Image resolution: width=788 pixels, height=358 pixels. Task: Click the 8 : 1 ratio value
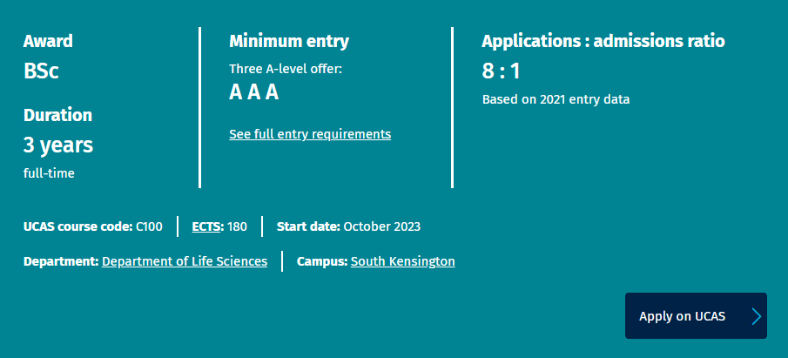point(501,71)
